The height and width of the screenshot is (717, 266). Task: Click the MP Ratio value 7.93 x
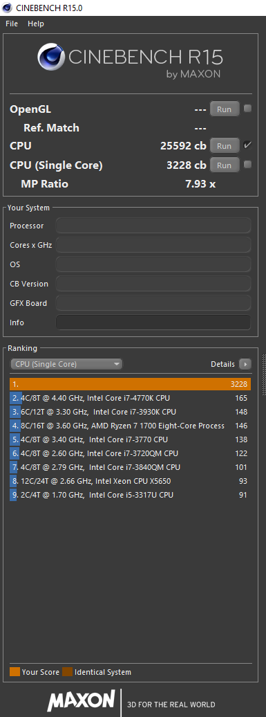200,184
